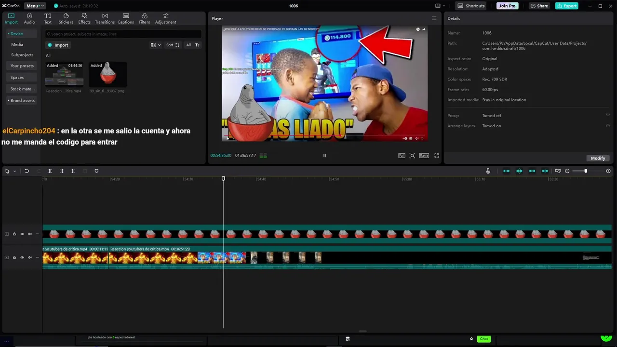Switch to the Text tab
617x347 pixels.
click(x=48, y=19)
